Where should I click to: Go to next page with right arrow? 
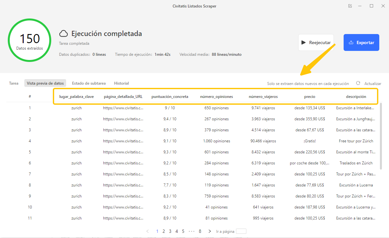(x=210, y=231)
